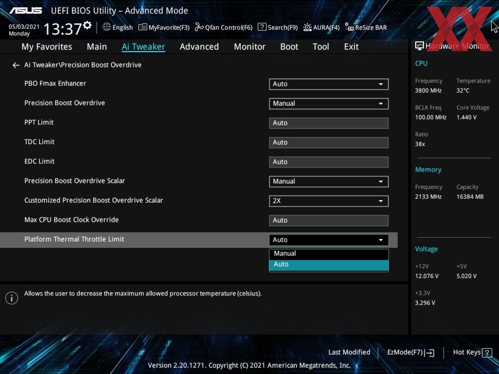Click the EDC Limit input field
The width and height of the screenshot is (499, 374).
pyautogui.click(x=329, y=162)
